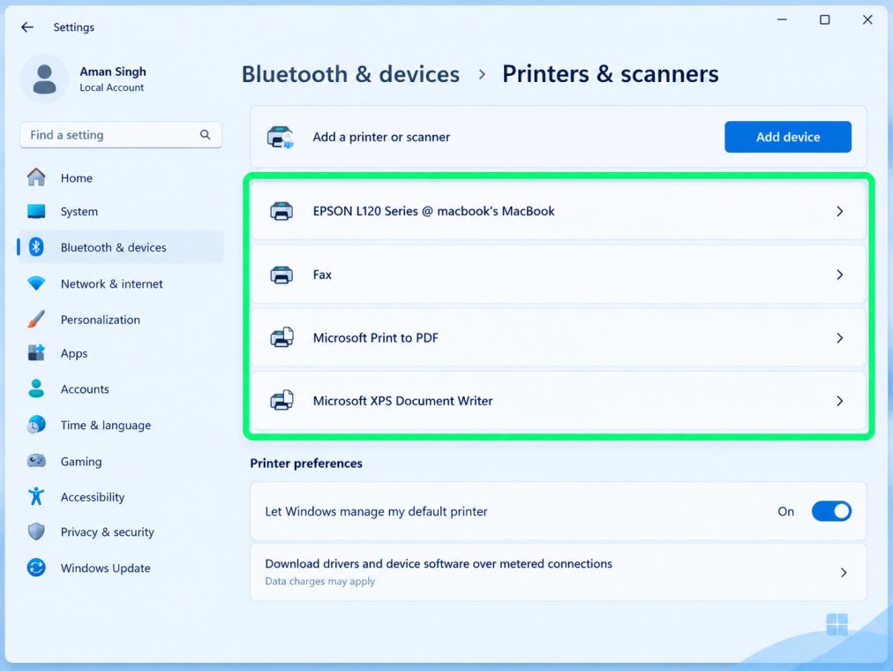Click the Home house icon
This screenshot has height=671, width=893.
[36, 177]
